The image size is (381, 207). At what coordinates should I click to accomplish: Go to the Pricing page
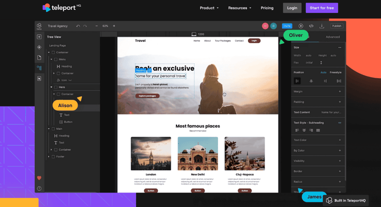[x=267, y=8]
